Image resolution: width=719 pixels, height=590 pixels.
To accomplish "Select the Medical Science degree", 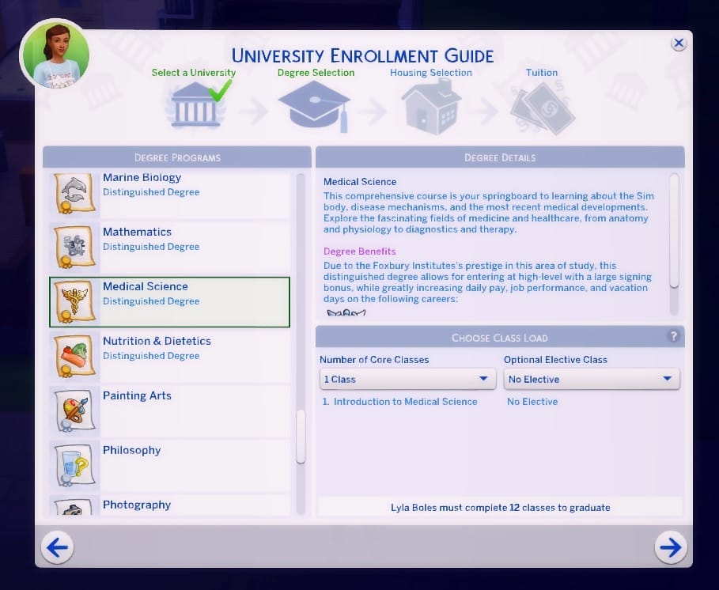I will pos(169,302).
